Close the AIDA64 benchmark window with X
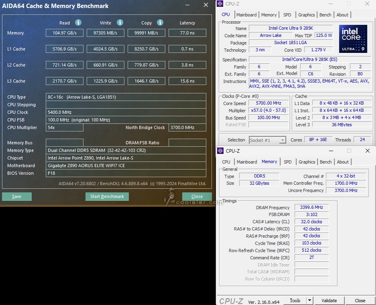 click(206, 5)
